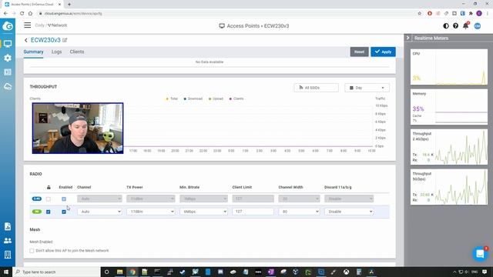
Task: Check Don't allow this AP to join Mesh
Action: pyautogui.click(x=32, y=251)
